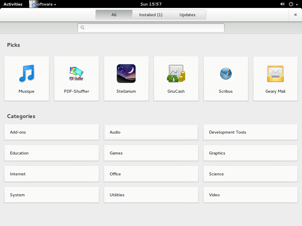Click the Scribus label text
This screenshot has height=226, width=302.
pos(226,91)
